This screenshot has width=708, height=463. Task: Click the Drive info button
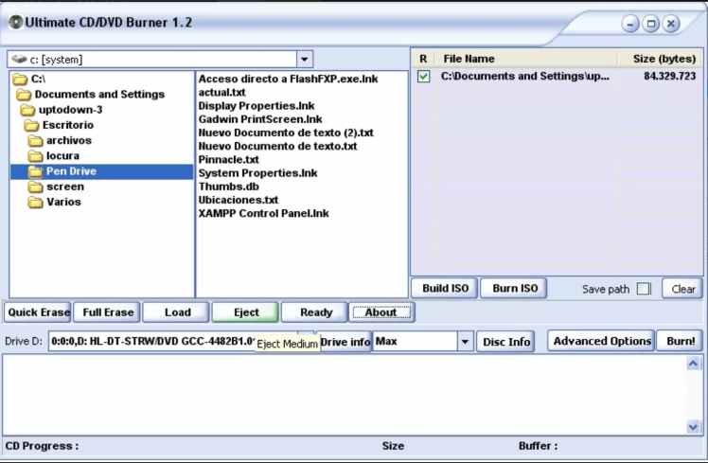click(x=345, y=342)
